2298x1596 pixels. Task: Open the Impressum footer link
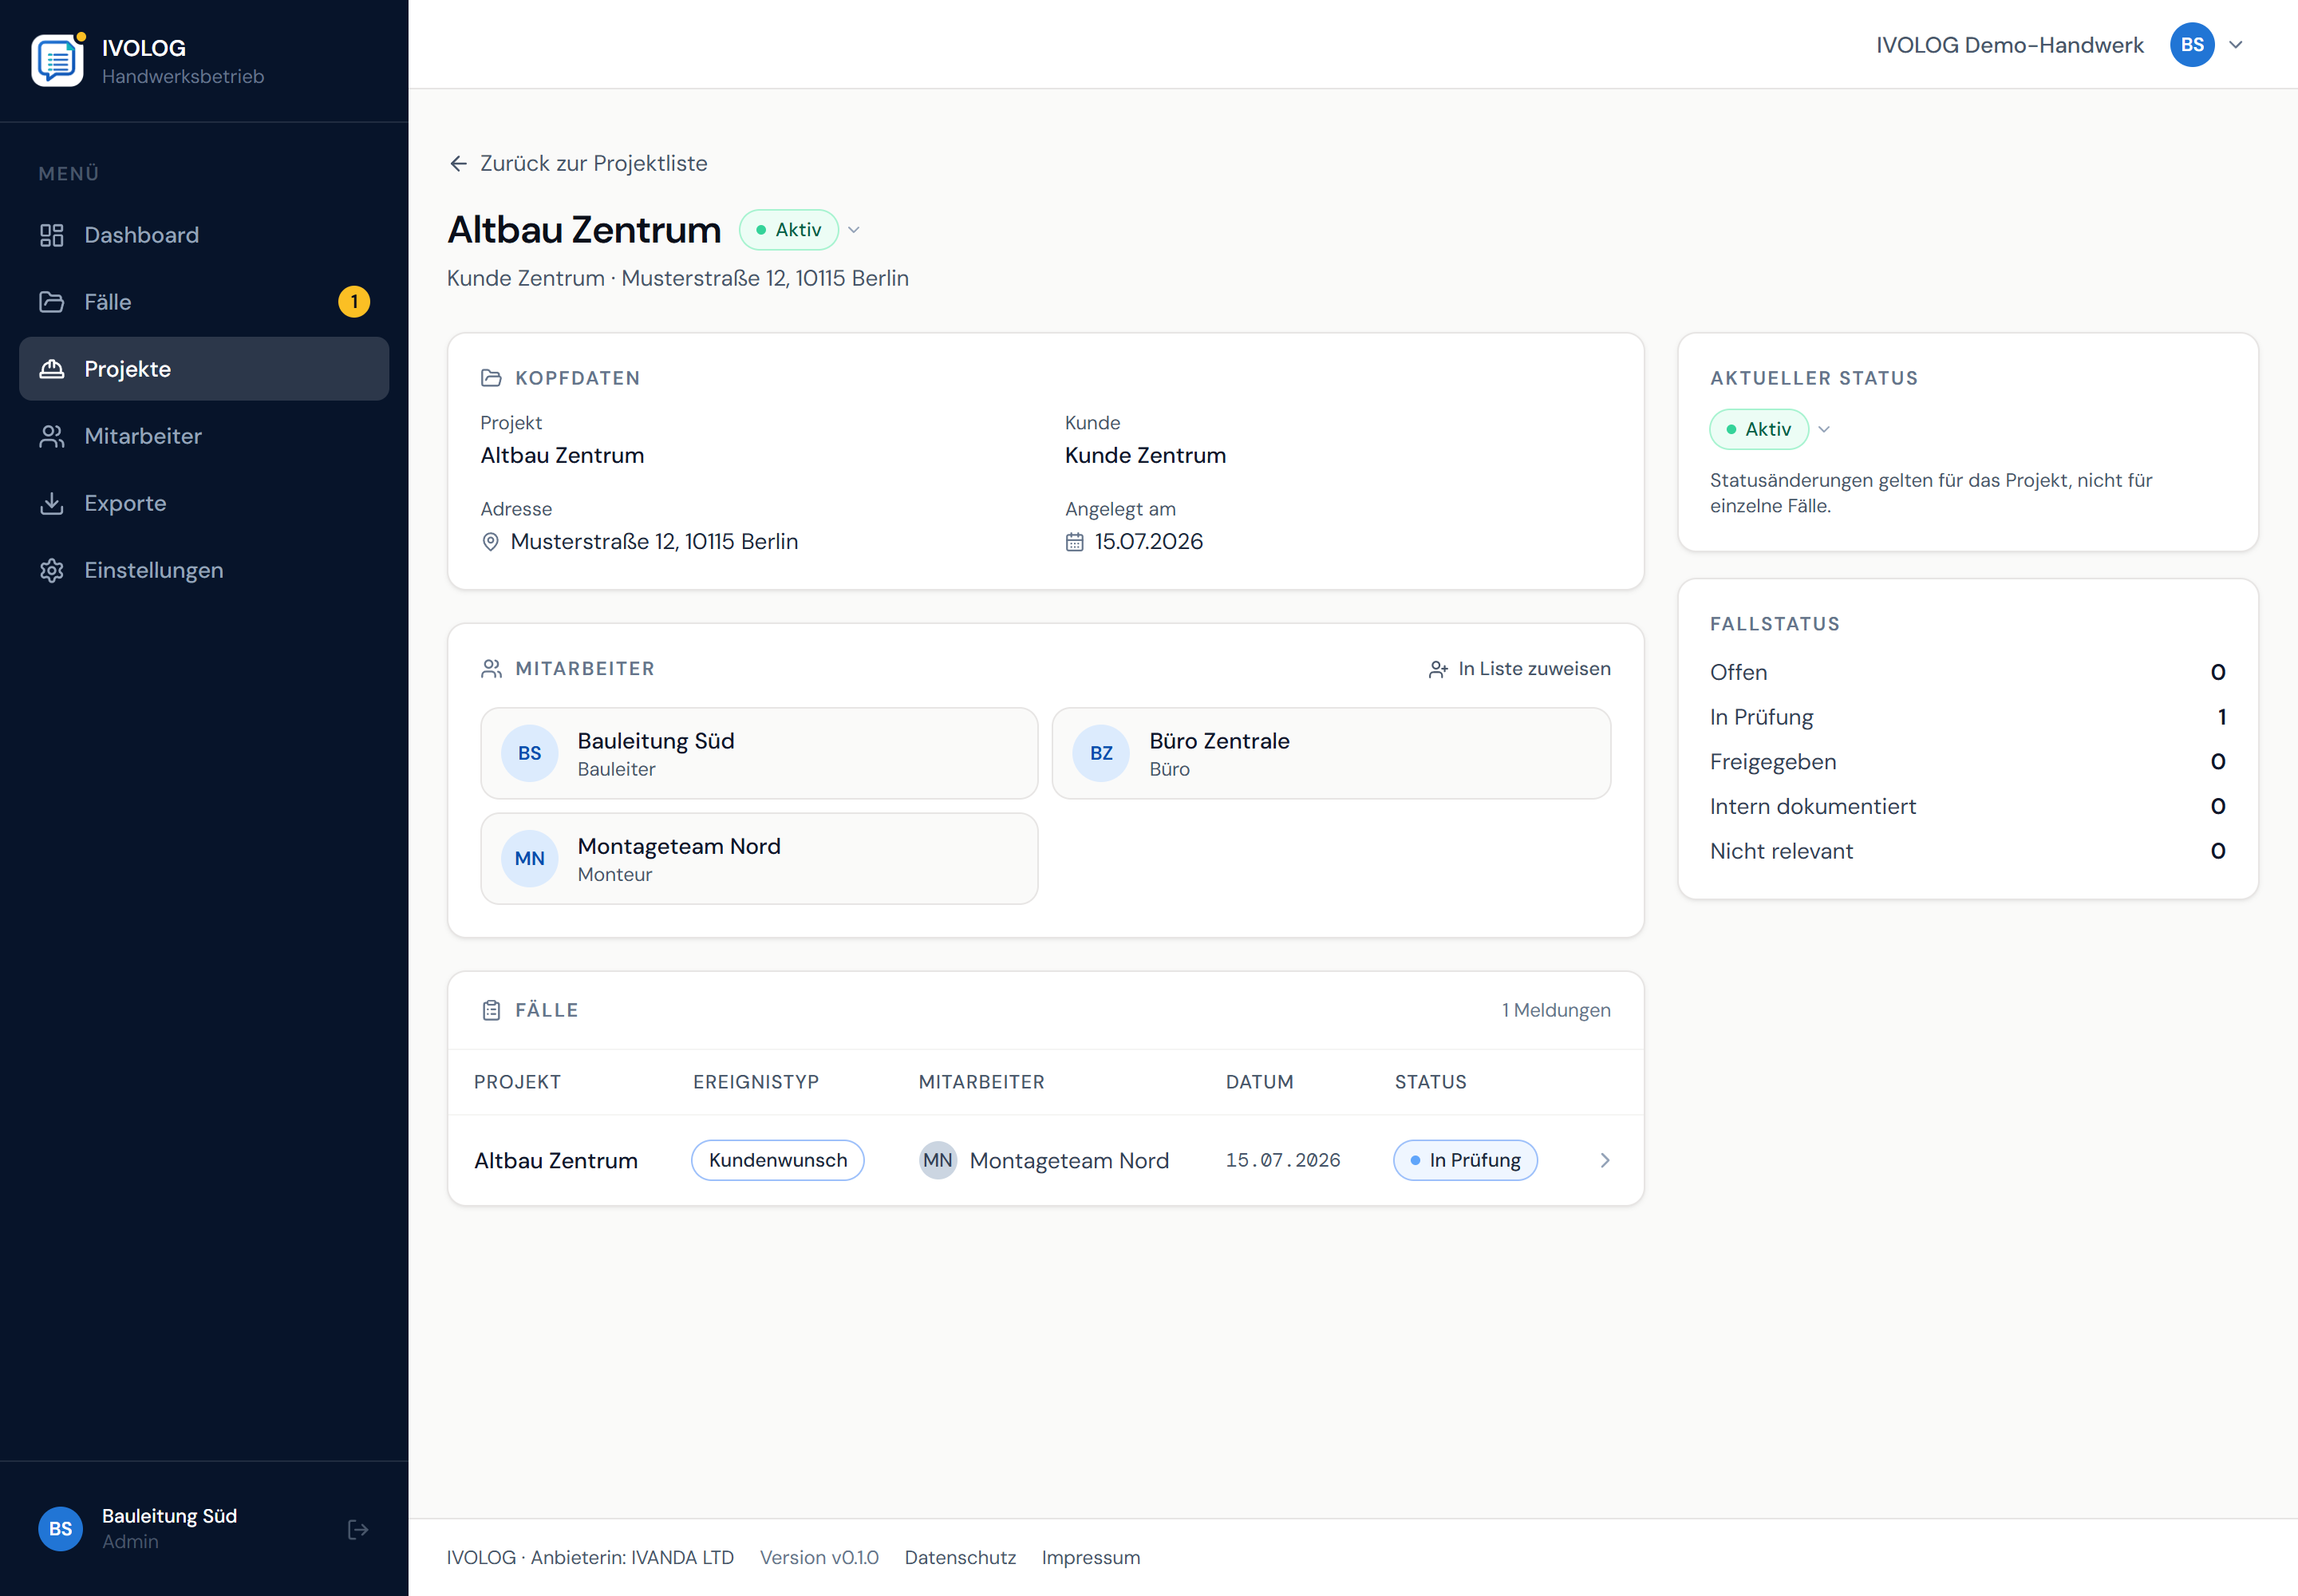coord(1091,1557)
